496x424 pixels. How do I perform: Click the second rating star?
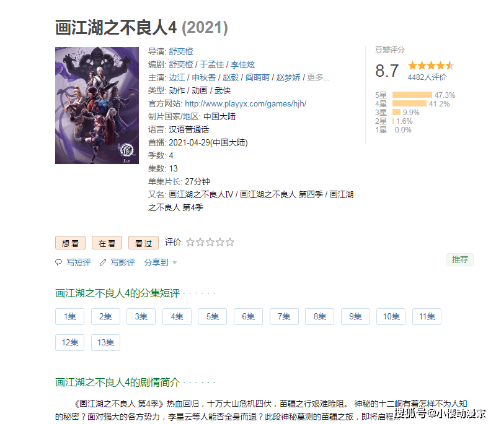tap(200, 242)
